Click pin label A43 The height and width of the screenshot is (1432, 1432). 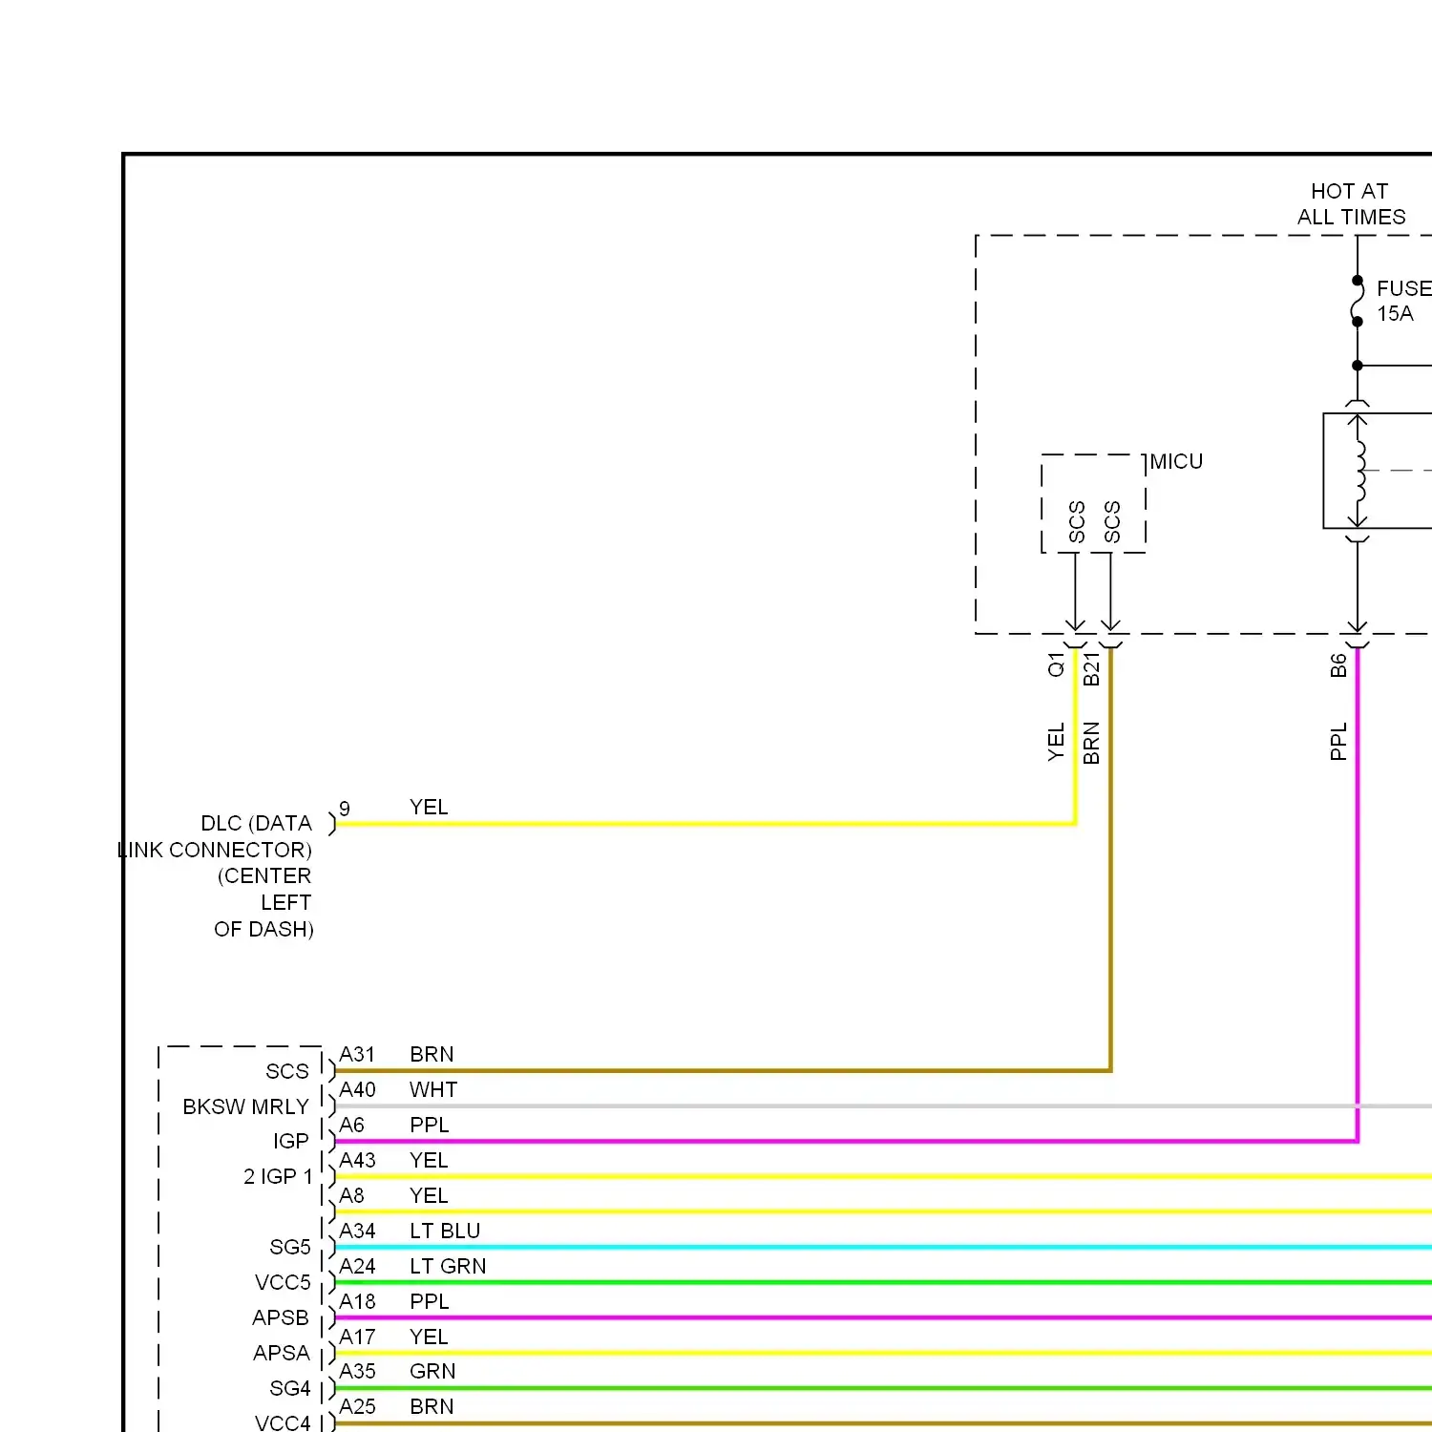[x=358, y=1160]
